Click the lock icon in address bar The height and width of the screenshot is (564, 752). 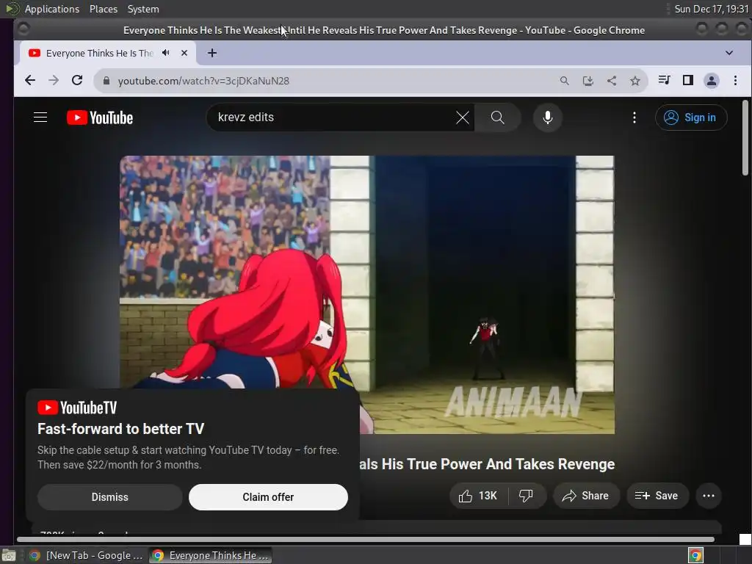click(x=106, y=81)
